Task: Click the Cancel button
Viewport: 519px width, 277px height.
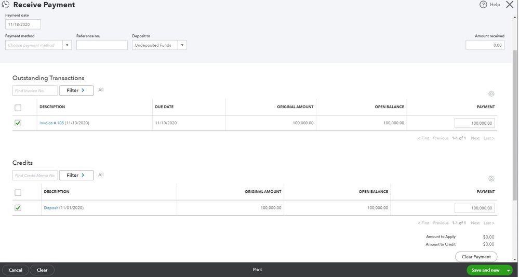Action: coord(16,270)
